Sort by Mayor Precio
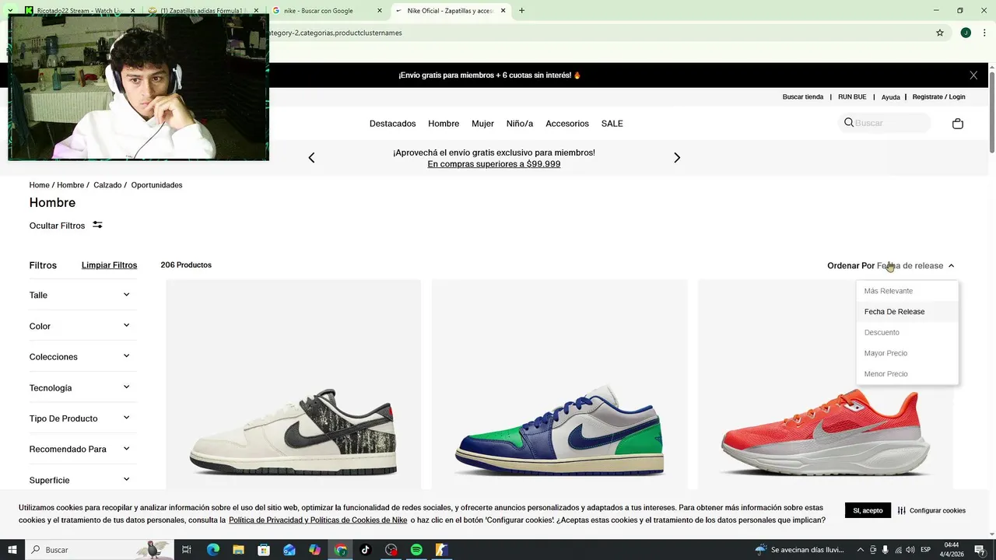Screen dimensions: 996x560 click(x=907, y=353)
